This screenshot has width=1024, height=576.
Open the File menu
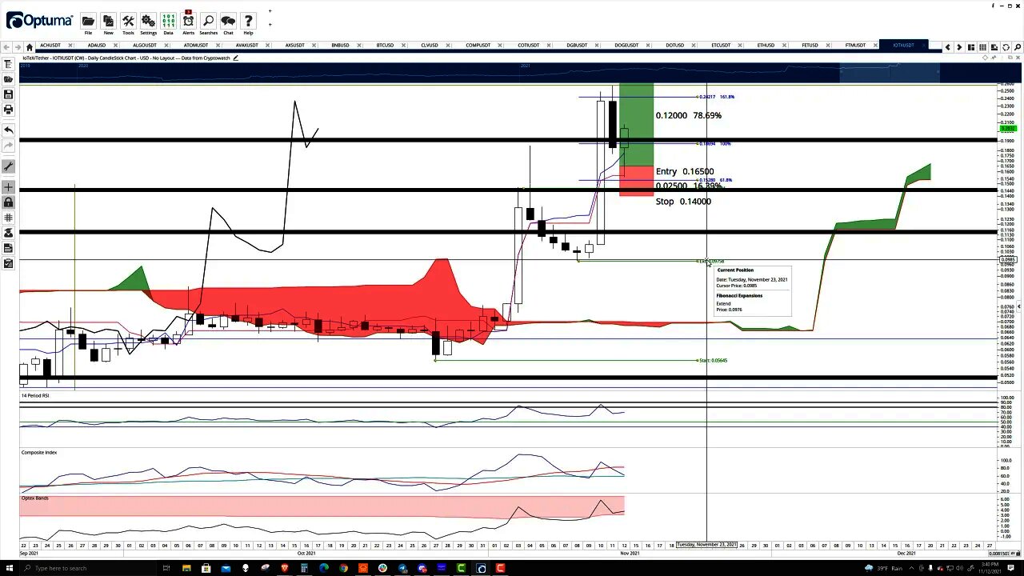click(x=88, y=23)
